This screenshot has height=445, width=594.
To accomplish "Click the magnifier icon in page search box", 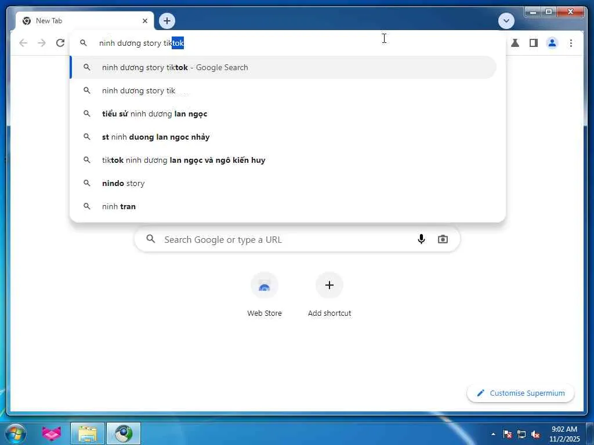I will pyautogui.click(x=151, y=239).
